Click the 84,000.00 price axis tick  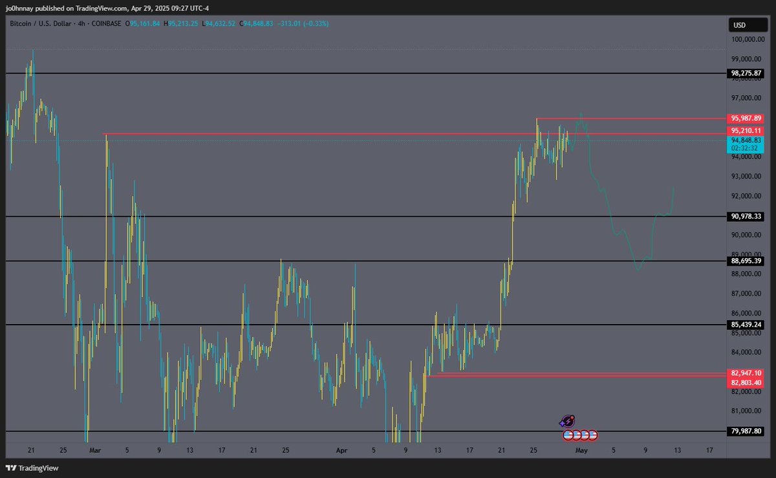[x=748, y=353]
